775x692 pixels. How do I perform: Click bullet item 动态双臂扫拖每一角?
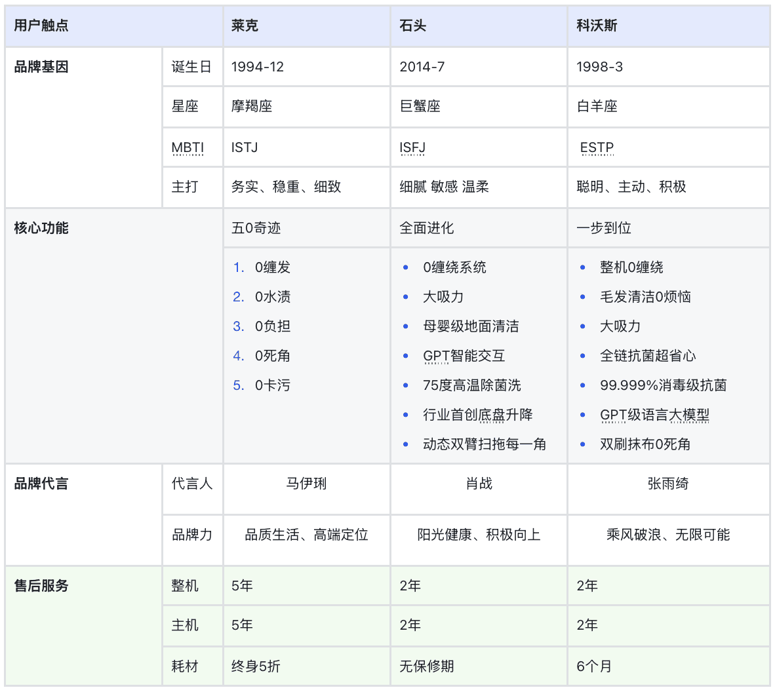(485, 444)
